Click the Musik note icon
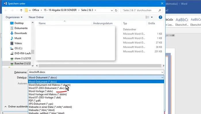Screen dimensions: 201x114 click(12, 38)
